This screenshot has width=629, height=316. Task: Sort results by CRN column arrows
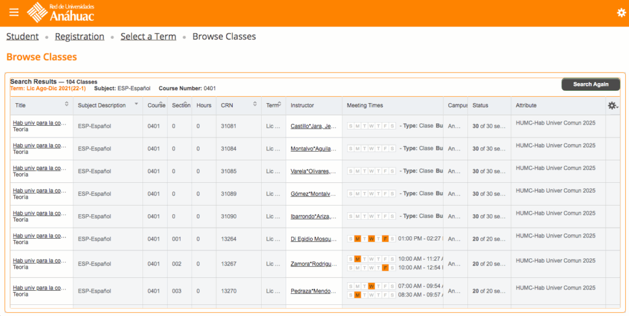(x=255, y=105)
